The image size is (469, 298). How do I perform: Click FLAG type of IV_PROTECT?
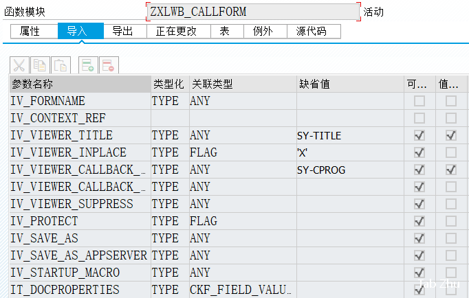[x=243, y=221]
